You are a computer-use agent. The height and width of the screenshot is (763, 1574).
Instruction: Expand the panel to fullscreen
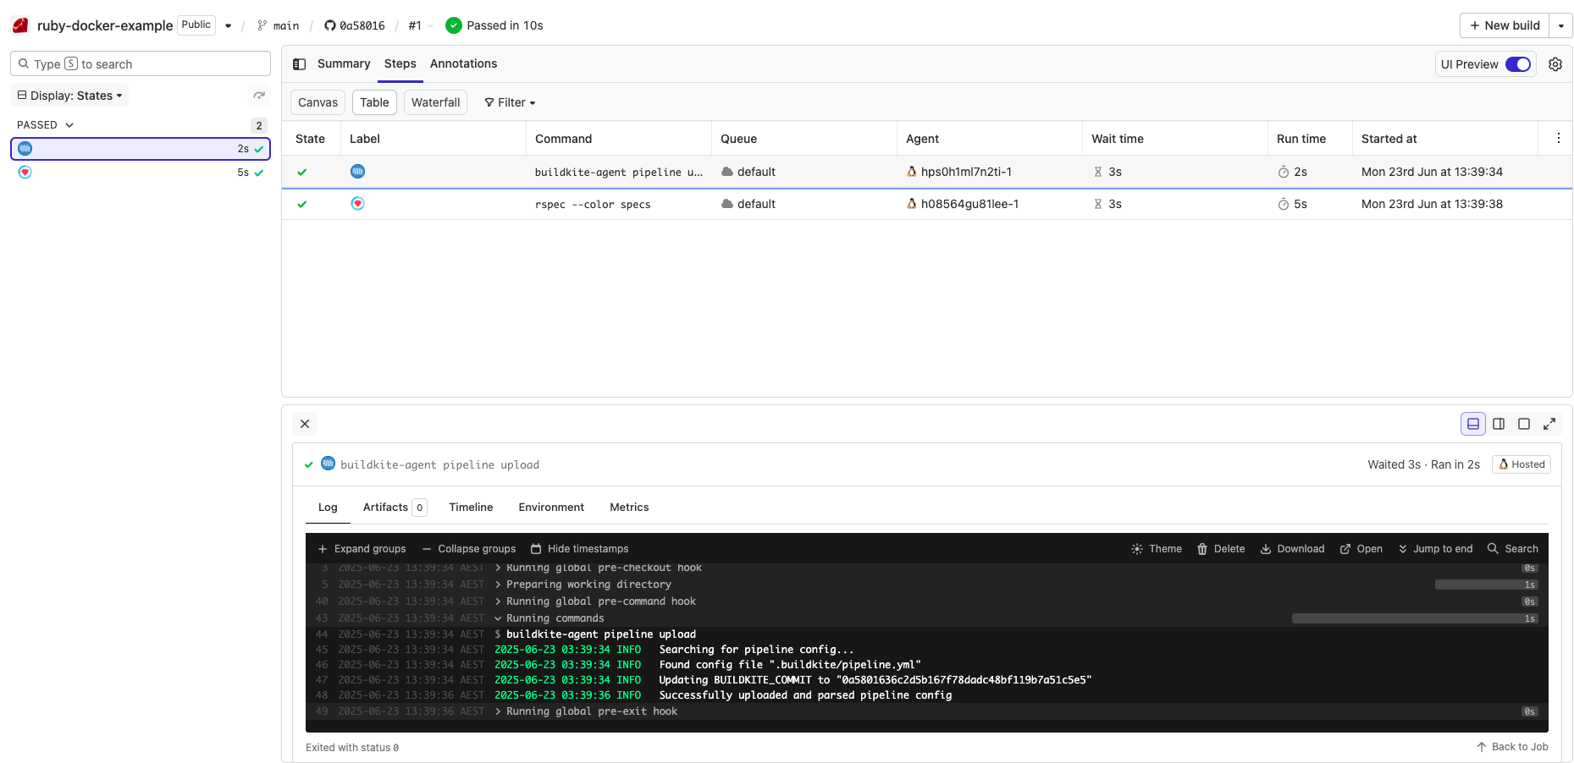point(1549,424)
